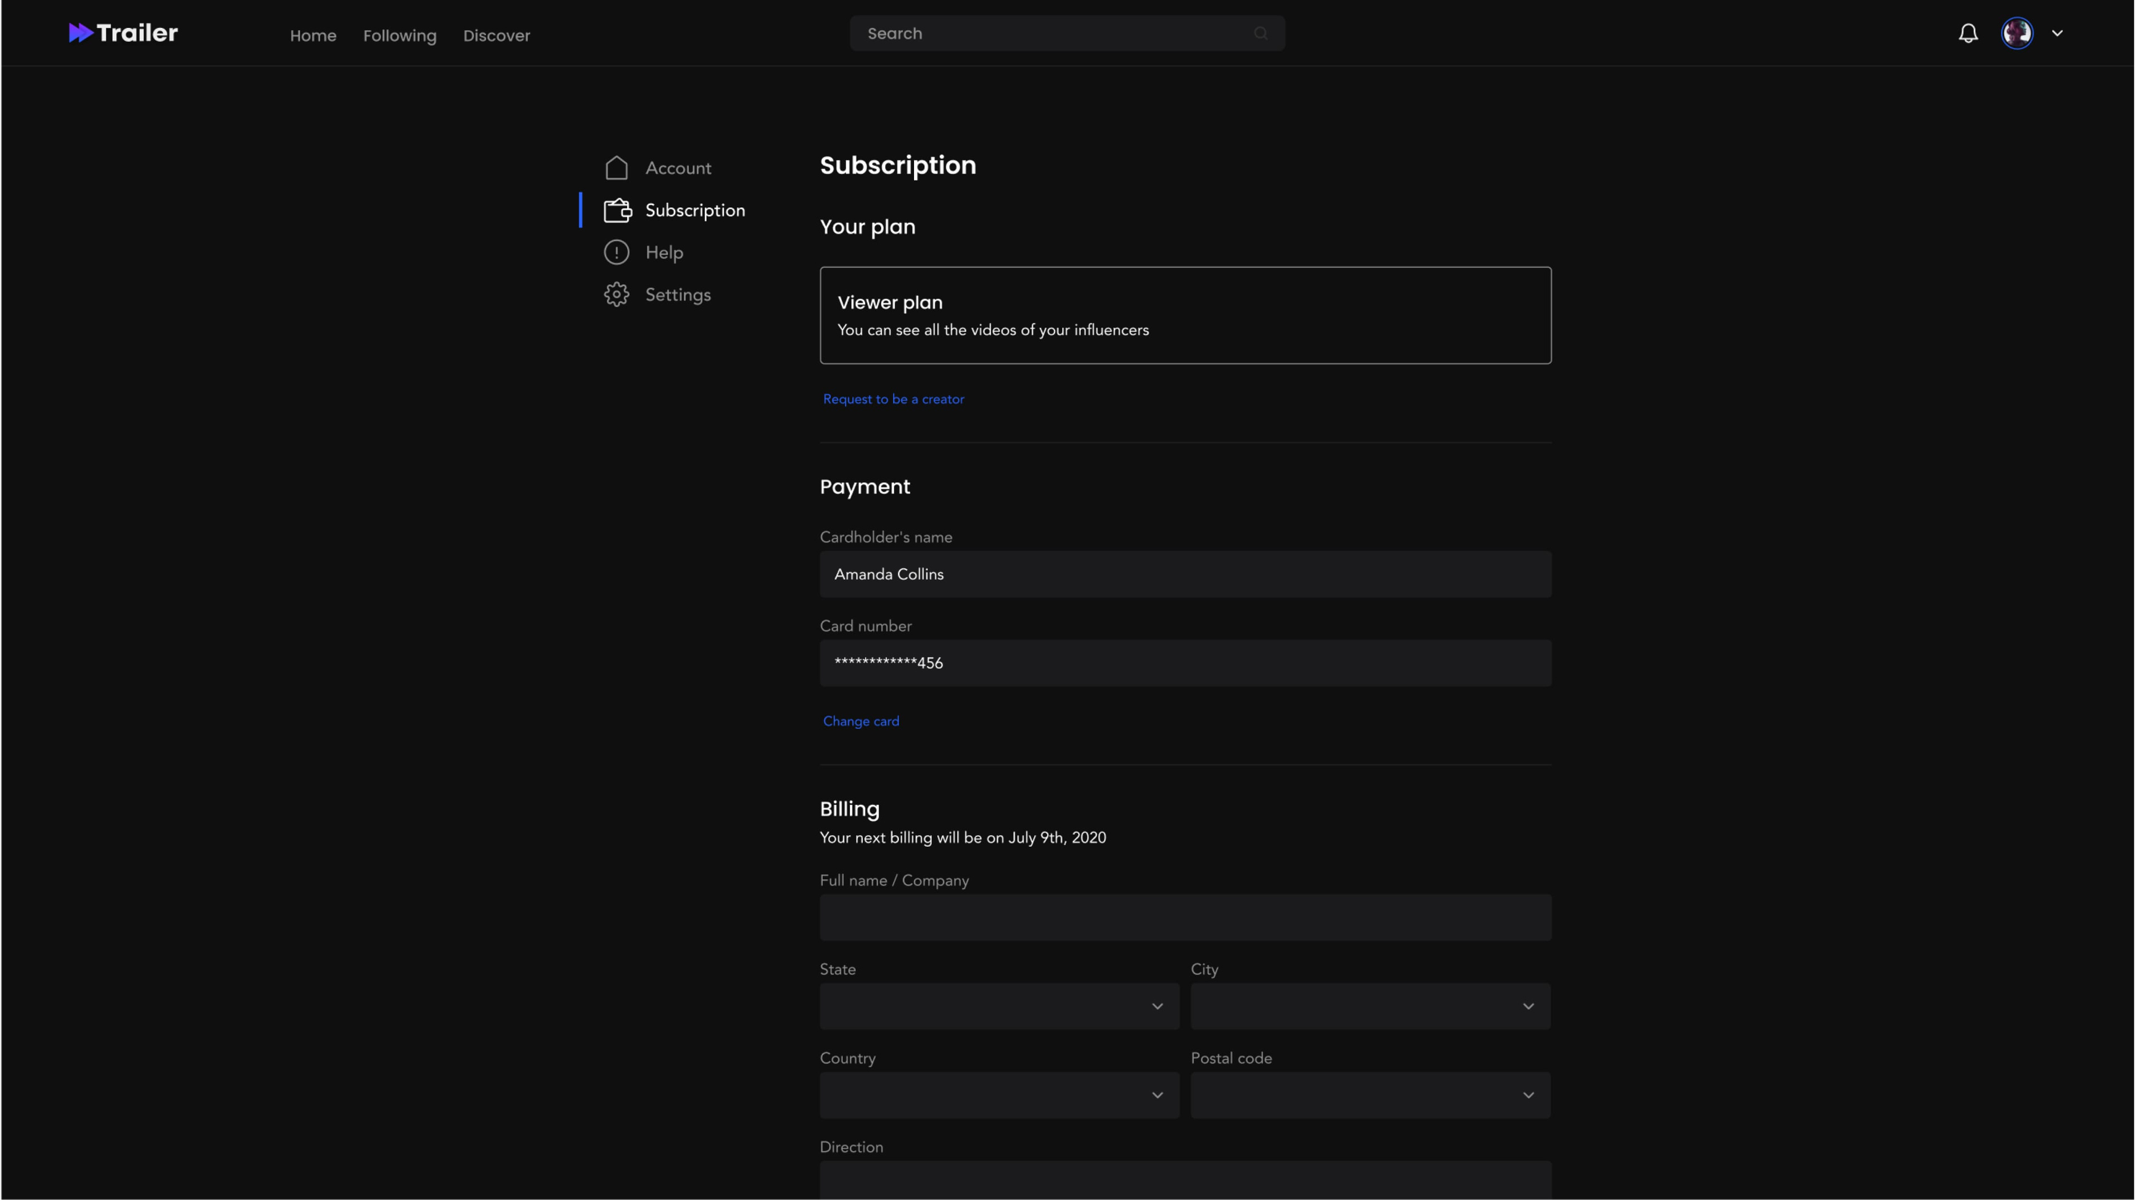2135x1200 pixels.
Task: Select Help in the sidebar
Action: click(x=664, y=252)
